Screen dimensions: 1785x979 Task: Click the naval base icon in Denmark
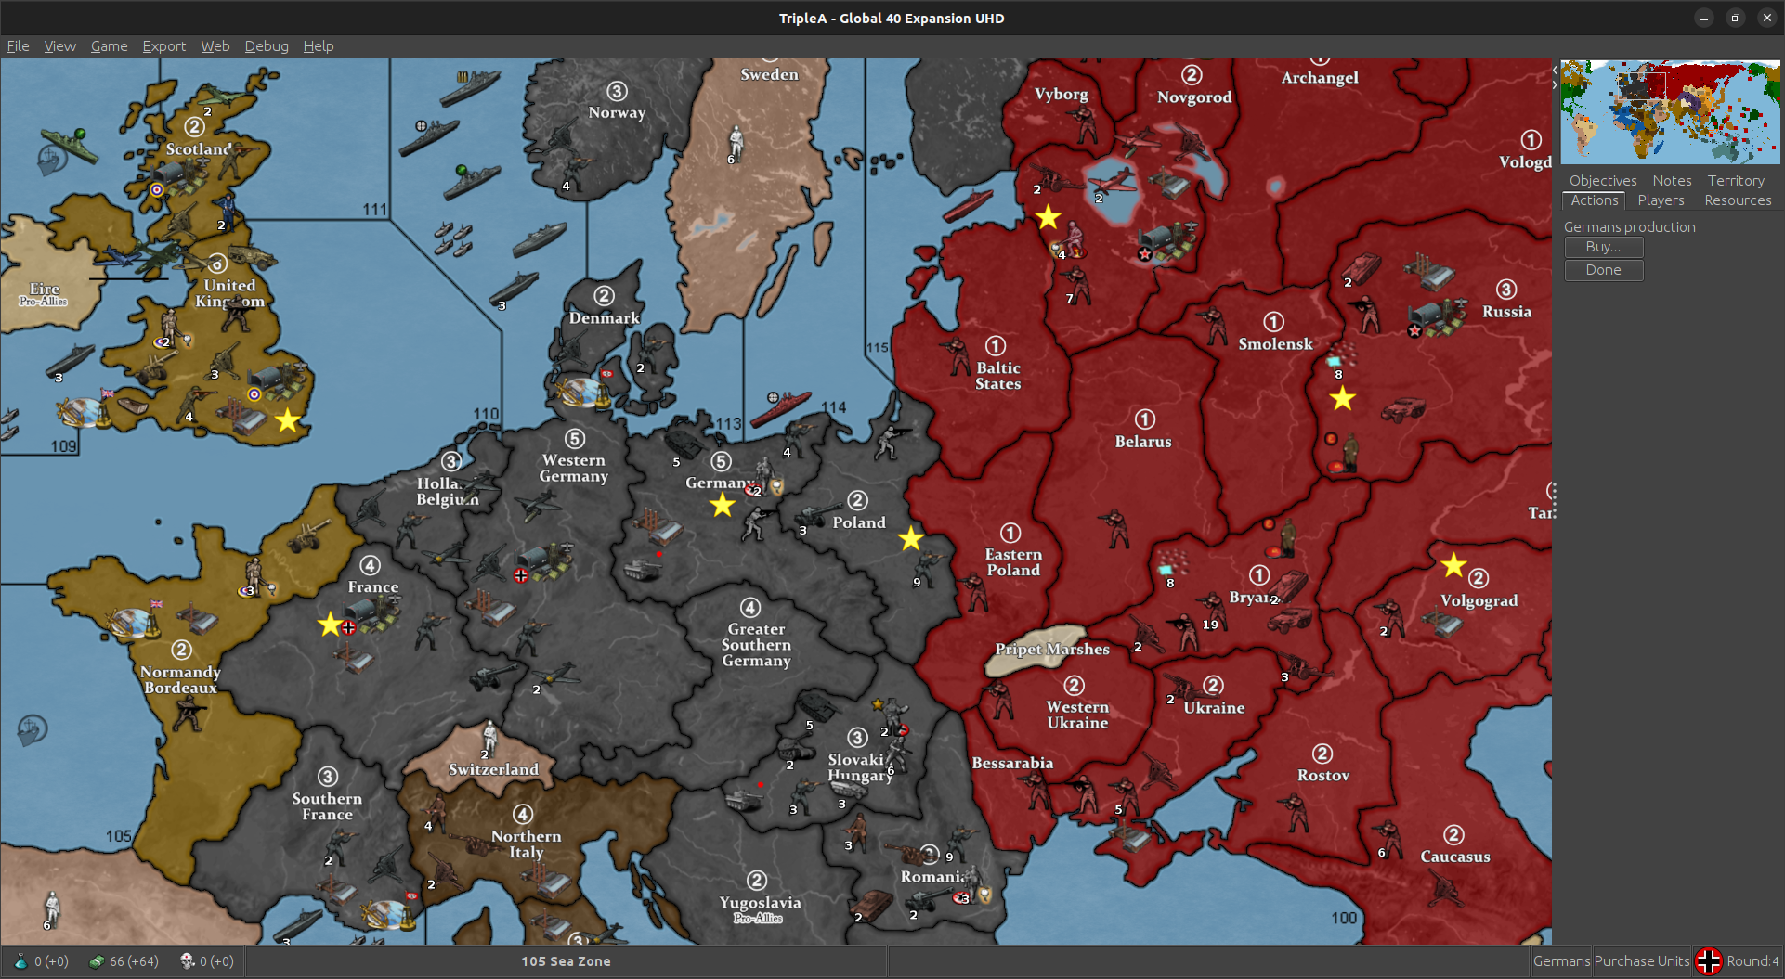pyautogui.click(x=583, y=393)
